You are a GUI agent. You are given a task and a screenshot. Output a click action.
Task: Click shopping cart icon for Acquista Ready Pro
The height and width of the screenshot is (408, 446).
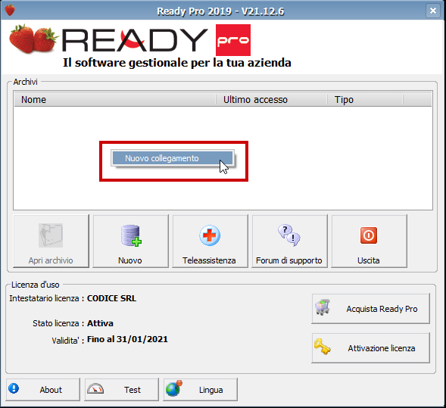(323, 307)
